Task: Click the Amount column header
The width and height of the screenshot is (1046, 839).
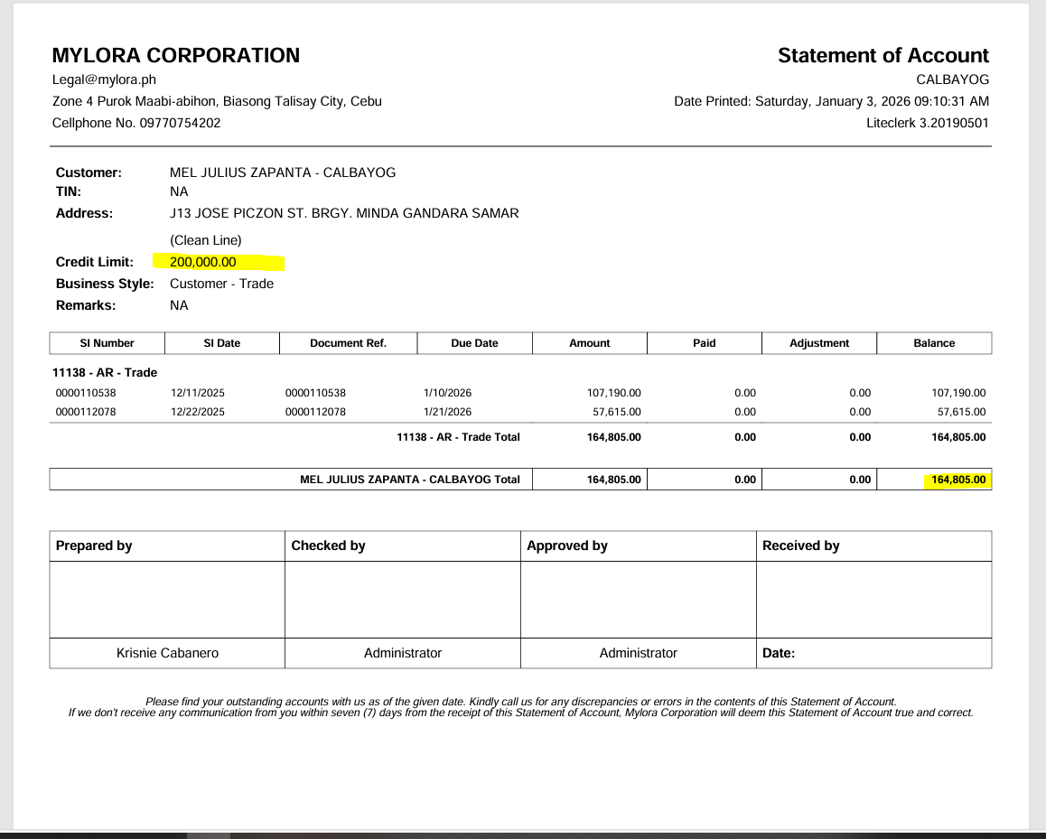Action: click(590, 343)
